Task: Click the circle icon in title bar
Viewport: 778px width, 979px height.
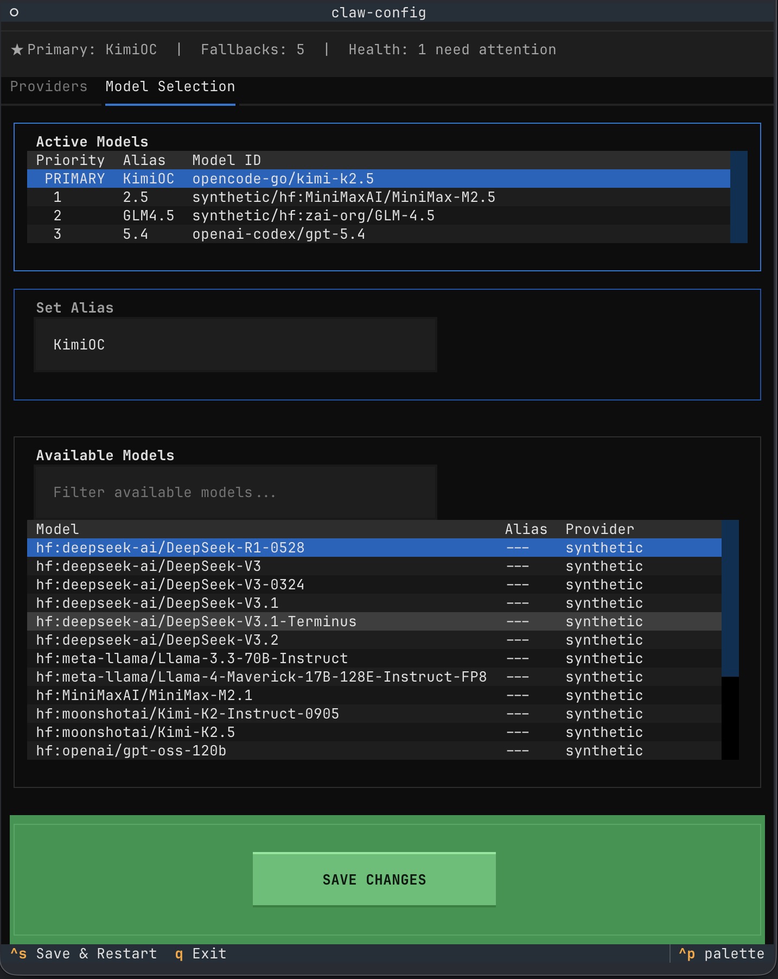Action: coord(15,12)
